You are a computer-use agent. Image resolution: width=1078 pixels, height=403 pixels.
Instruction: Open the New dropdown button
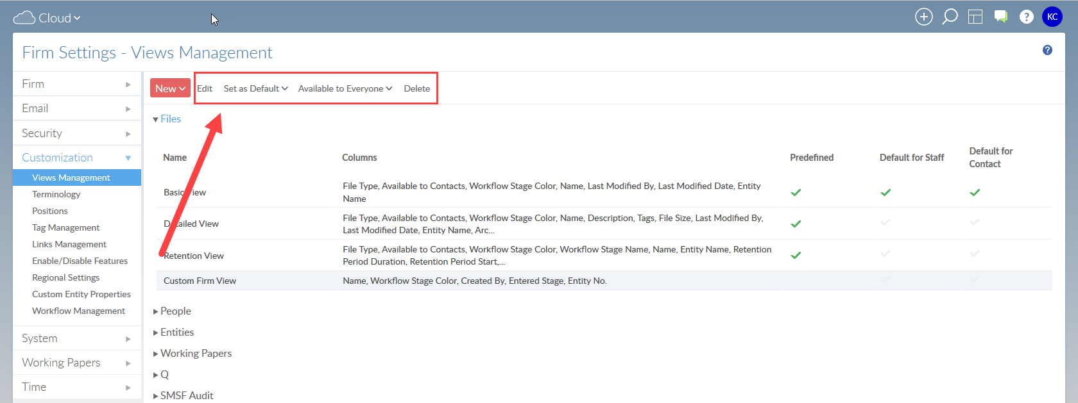click(170, 88)
